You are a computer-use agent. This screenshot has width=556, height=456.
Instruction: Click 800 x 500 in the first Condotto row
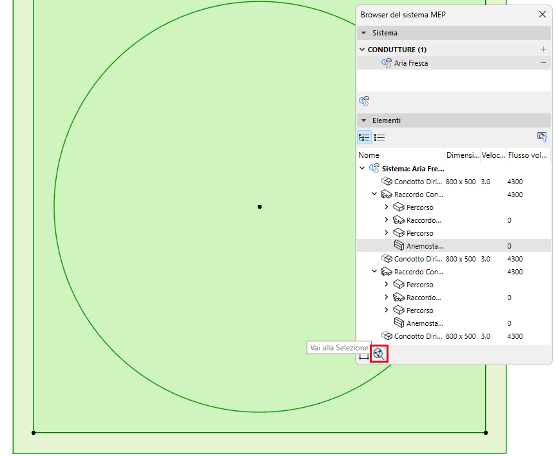[461, 182]
